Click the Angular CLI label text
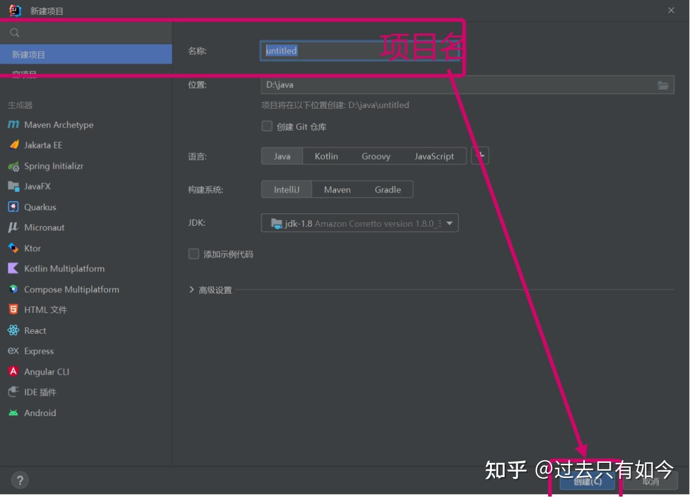693x499 pixels. click(46, 371)
